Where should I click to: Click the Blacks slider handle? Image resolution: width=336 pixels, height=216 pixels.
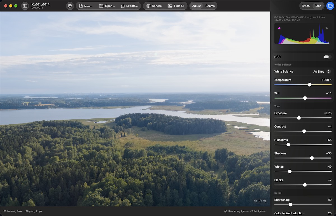305,185
